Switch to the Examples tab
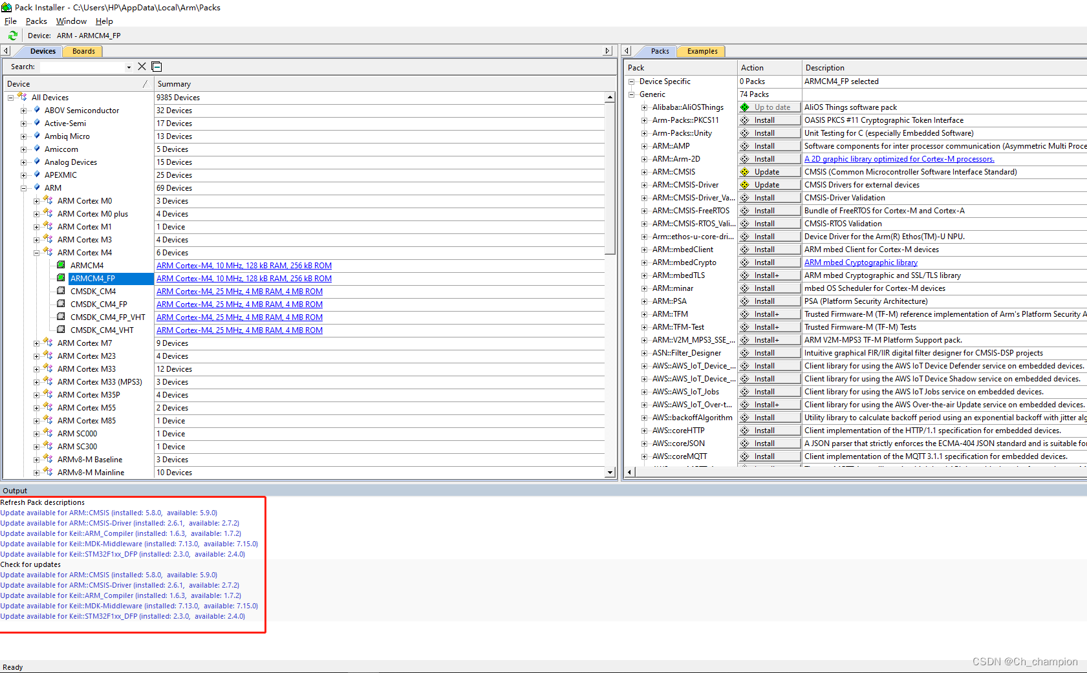Screen dimensions: 1087x673 (x=702, y=51)
